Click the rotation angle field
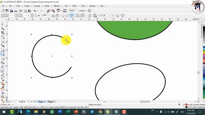The width and height of the screenshot is (205, 115). 45,15
